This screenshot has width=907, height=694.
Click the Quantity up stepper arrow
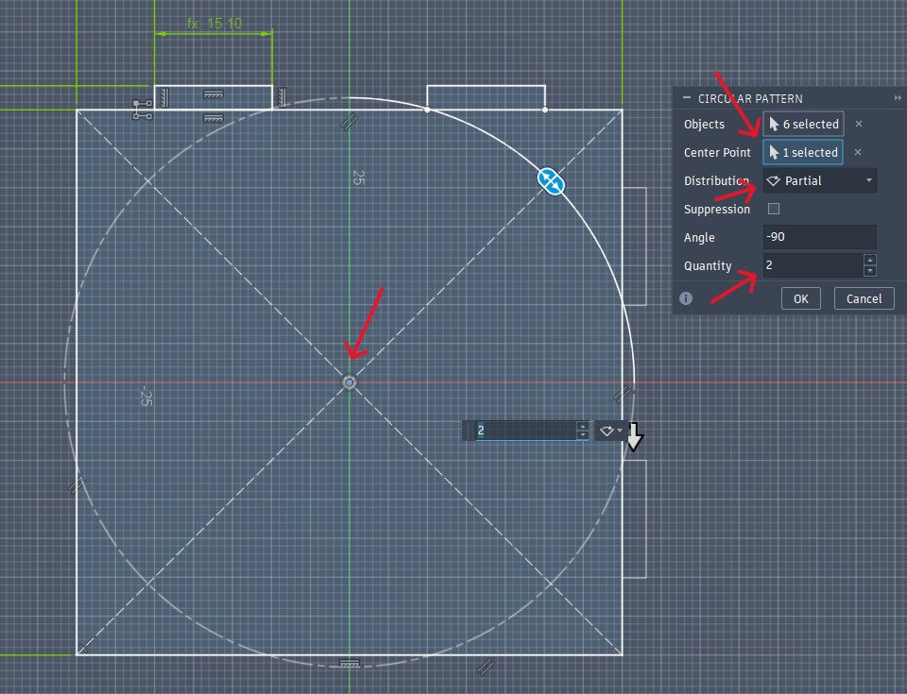click(869, 261)
